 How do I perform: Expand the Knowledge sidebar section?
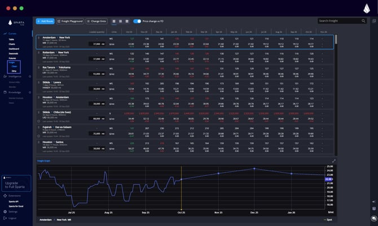[16, 92]
